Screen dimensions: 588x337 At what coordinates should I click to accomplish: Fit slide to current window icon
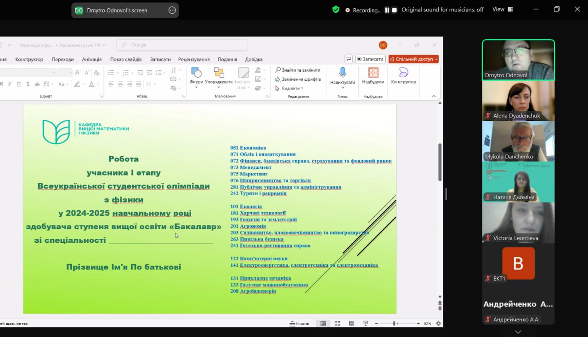pos(439,324)
